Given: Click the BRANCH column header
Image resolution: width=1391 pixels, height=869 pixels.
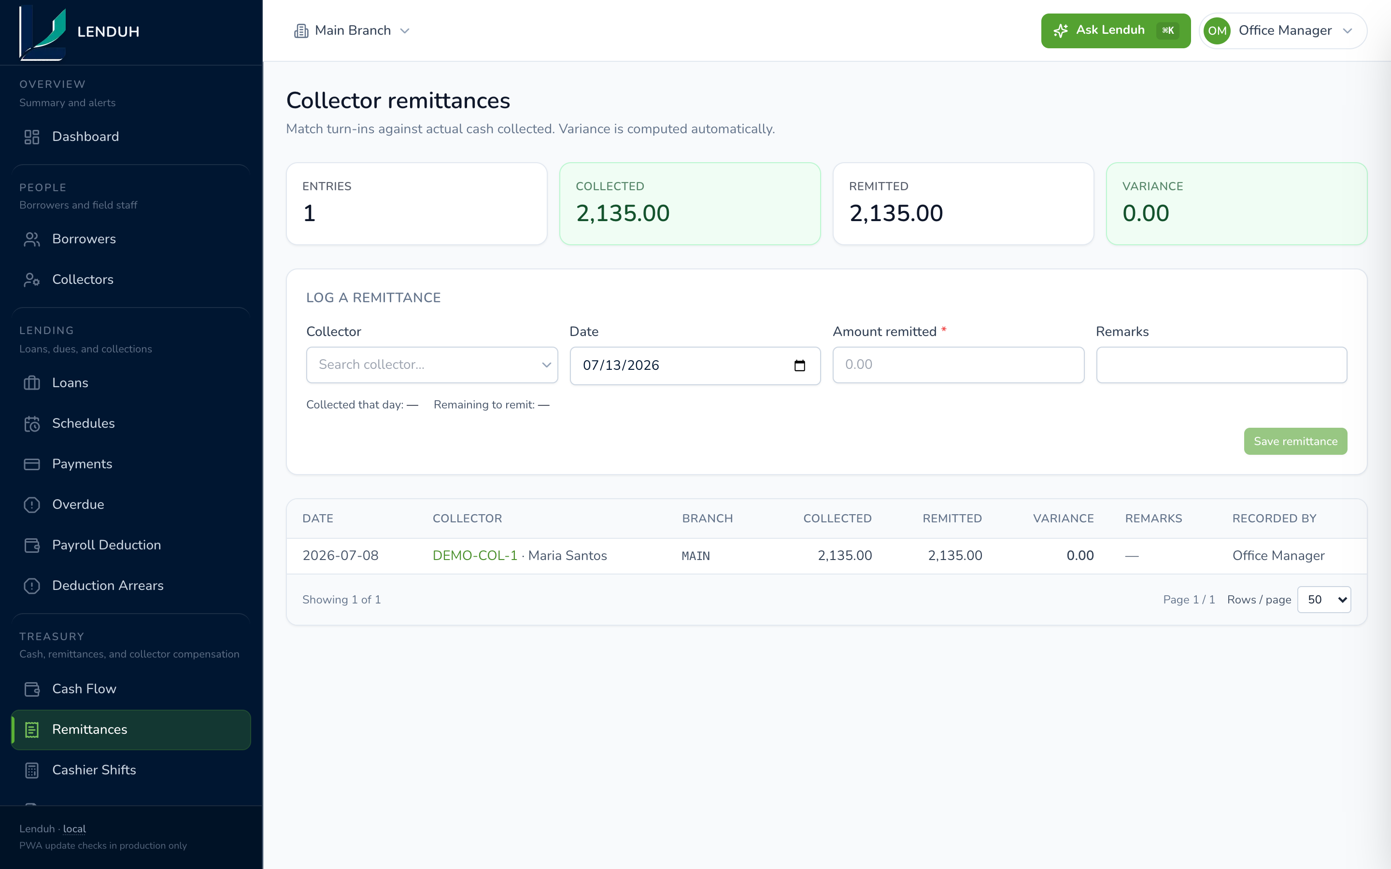Looking at the screenshot, I should [708, 519].
